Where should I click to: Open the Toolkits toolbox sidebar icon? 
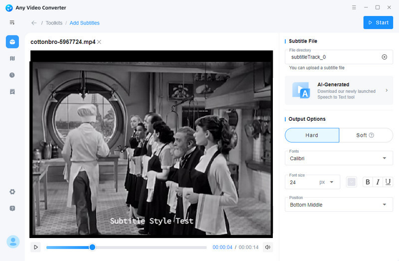click(12, 42)
